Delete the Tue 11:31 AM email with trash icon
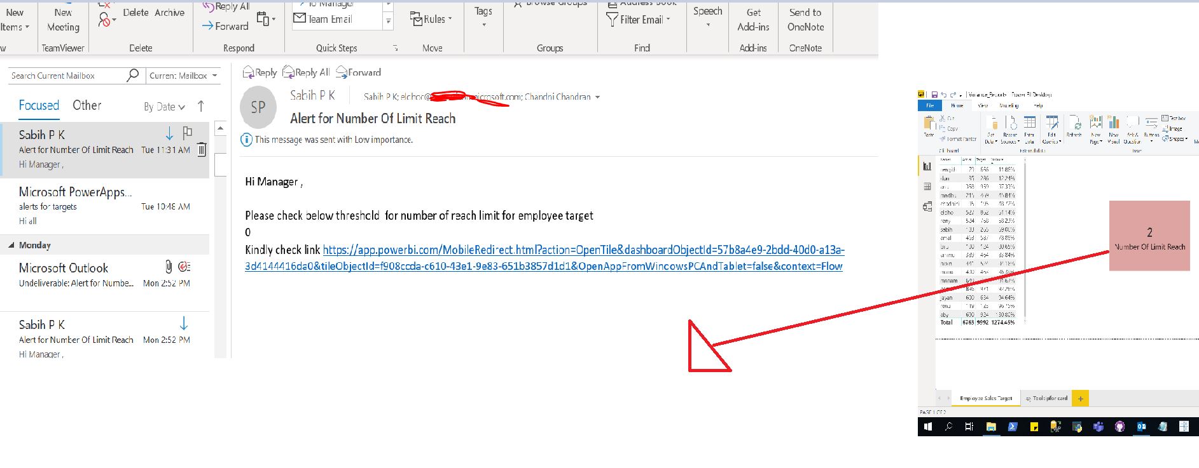1199x468 pixels. coord(202,149)
